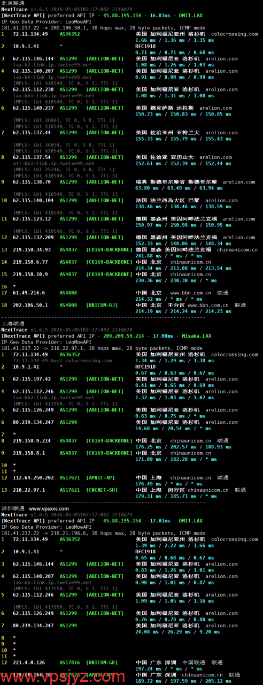Select the heading text '上海联通'
Viewport: 263px width, 685px height.
point(13,323)
